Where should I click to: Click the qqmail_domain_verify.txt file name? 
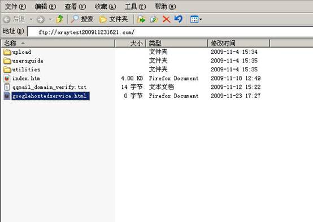point(49,87)
